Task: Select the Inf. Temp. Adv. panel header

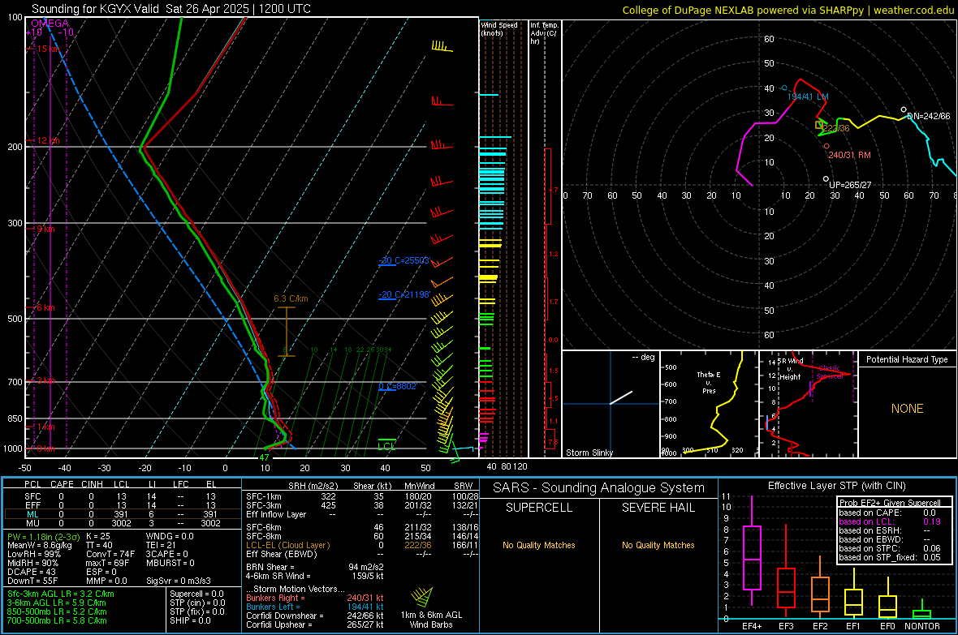Action: click(x=544, y=33)
